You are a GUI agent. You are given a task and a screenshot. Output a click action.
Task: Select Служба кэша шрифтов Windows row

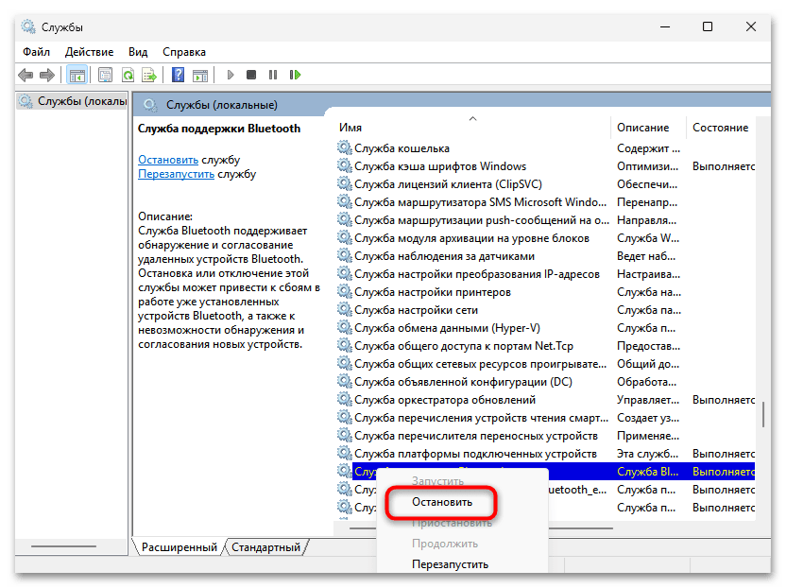click(545, 166)
